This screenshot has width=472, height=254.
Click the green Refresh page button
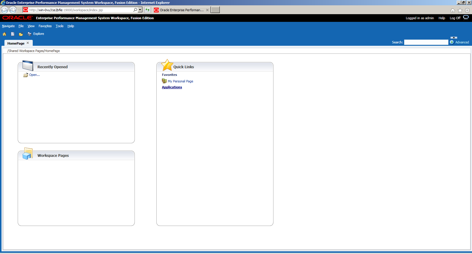click(x=147, y=10)
